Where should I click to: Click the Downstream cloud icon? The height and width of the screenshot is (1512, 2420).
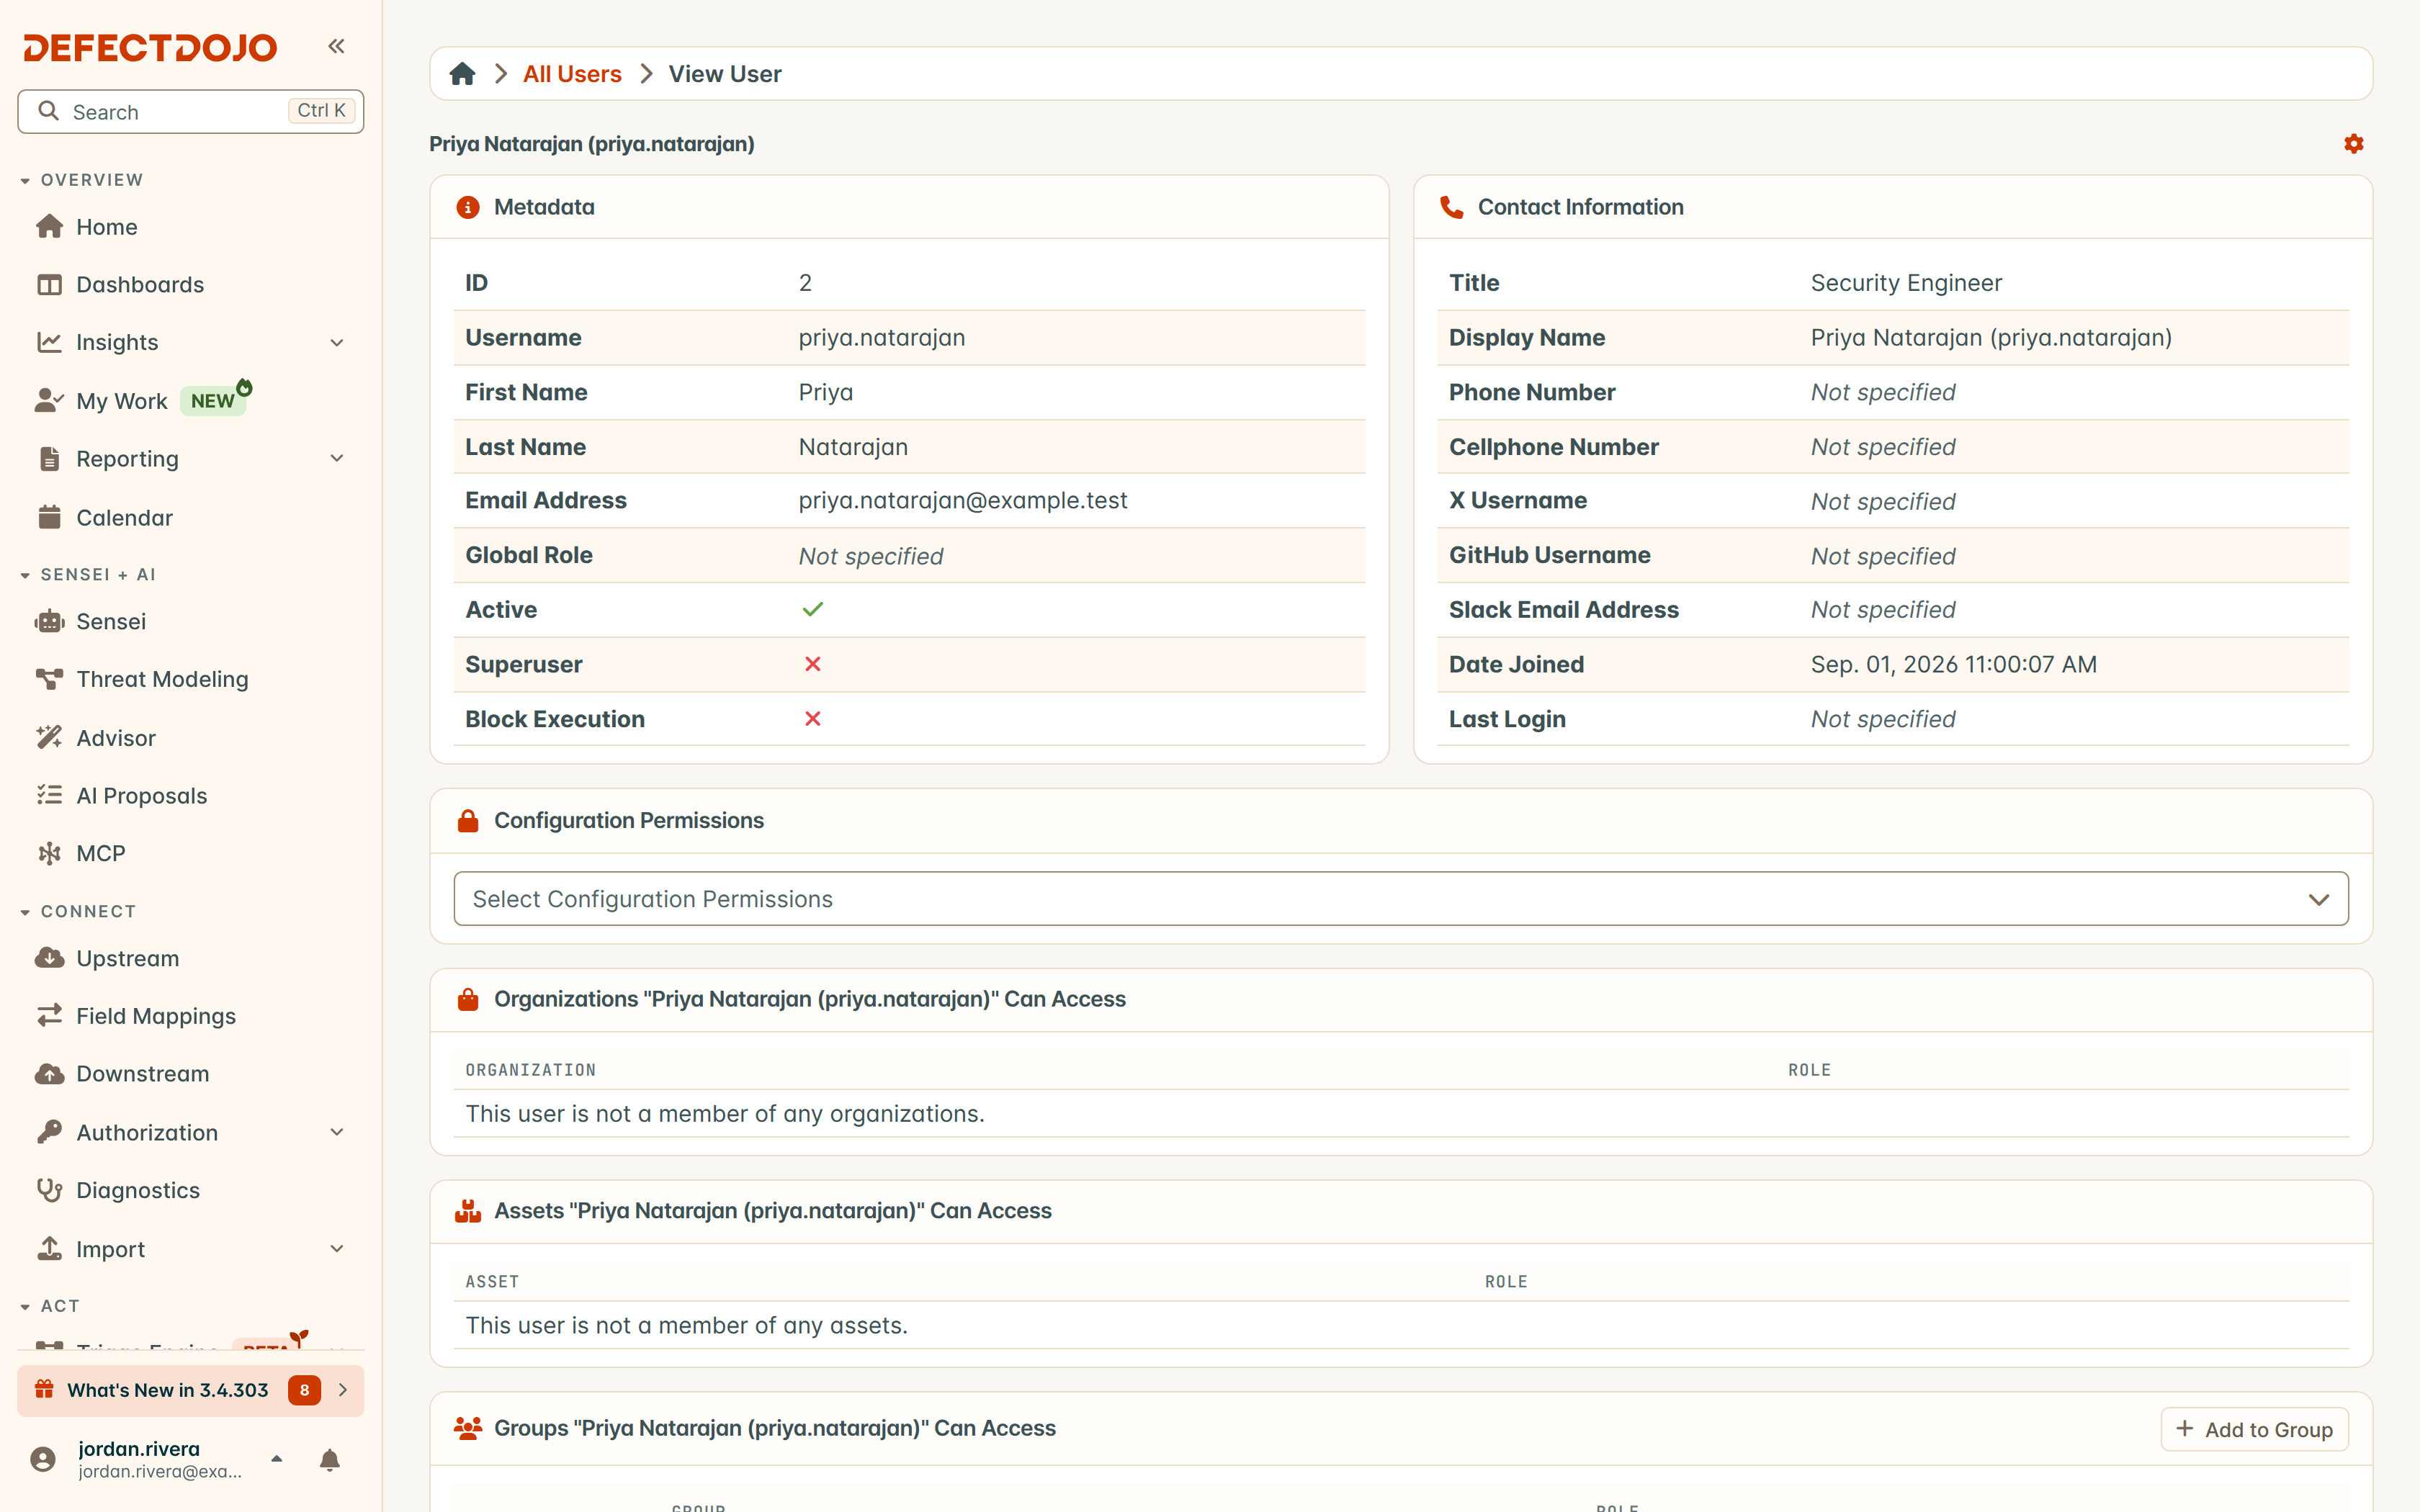tap(49, 1074)
